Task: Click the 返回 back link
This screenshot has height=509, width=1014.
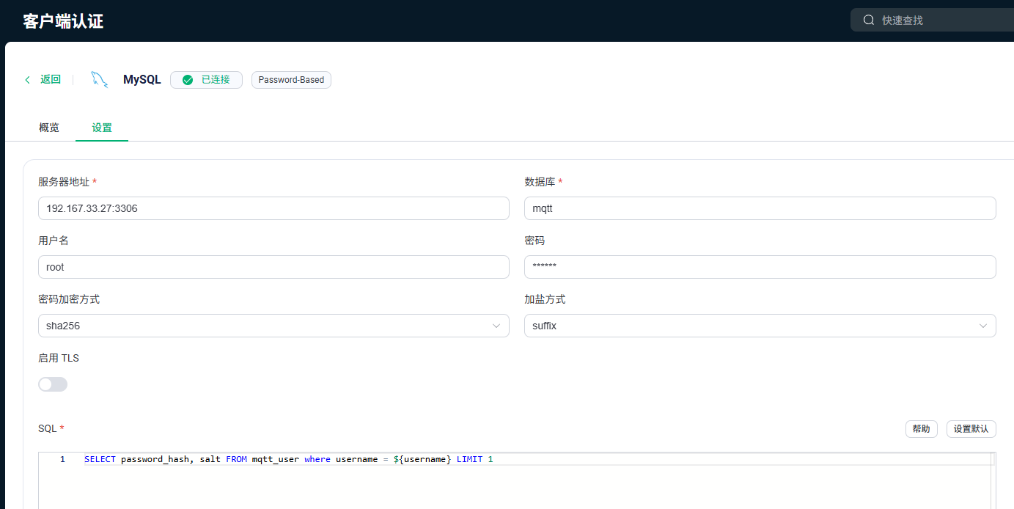Action: pyautogui.click(x=51, y=80)
